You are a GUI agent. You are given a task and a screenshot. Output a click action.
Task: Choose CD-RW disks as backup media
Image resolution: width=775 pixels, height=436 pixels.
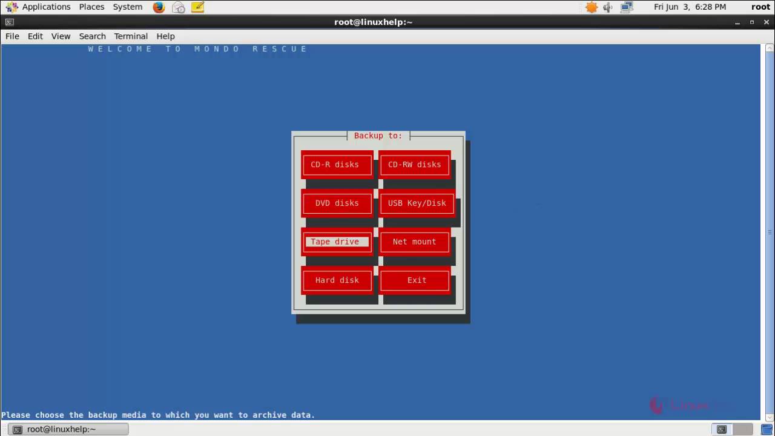[415, 165]
